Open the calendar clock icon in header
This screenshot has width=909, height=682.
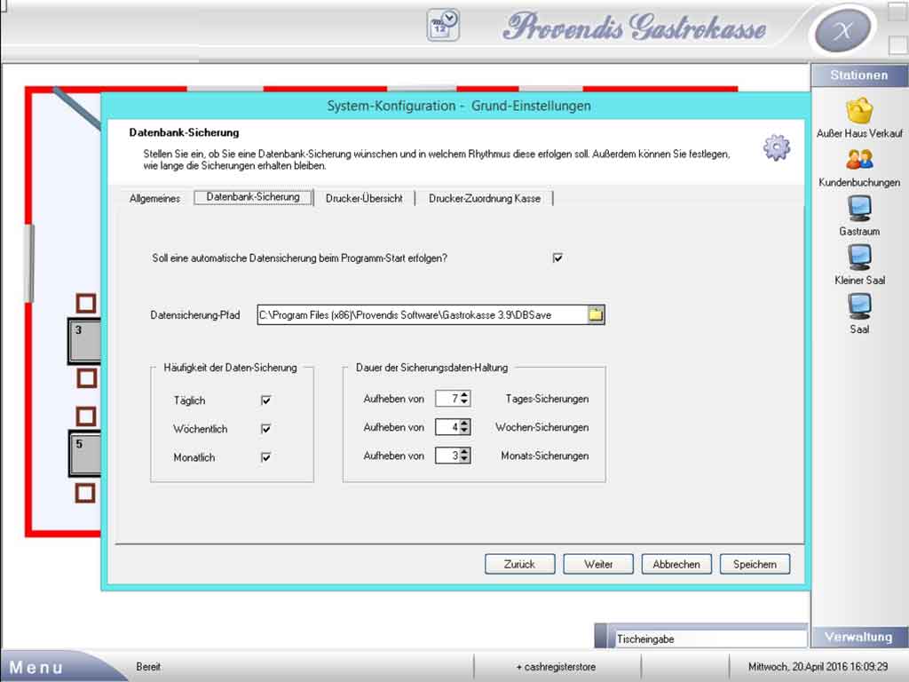443,25
